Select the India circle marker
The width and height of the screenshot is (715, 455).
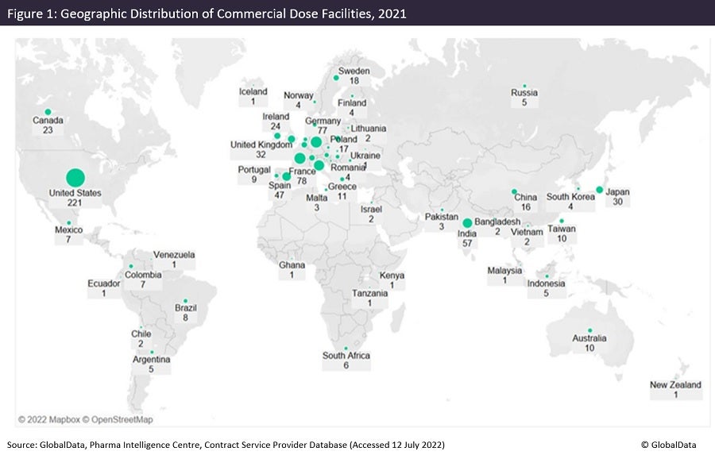468,223
